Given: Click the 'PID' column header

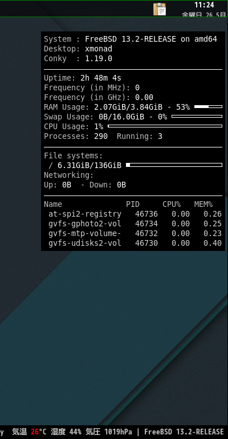Looking at the screenshot, I should (x=133, y=205).
